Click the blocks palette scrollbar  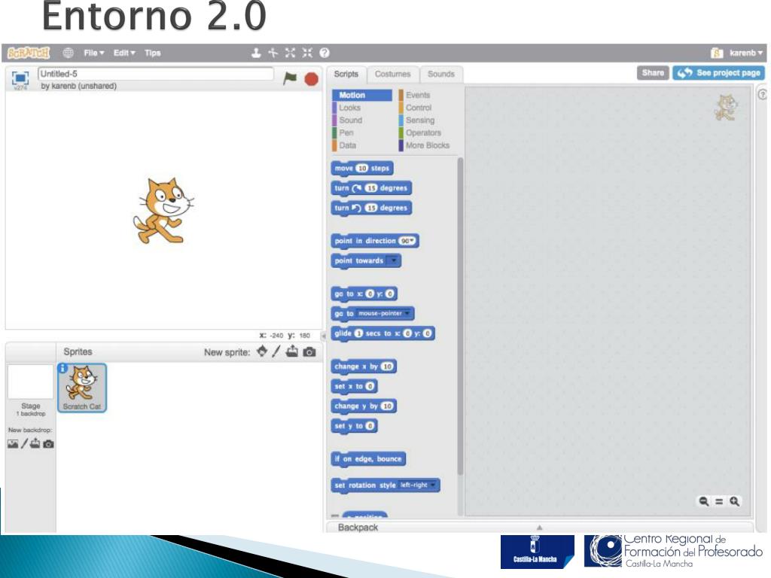pos(460,315)
